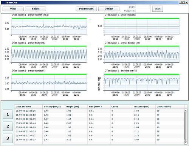This screenshot has width=189, height=146.
Task: Click the active organisms chart plot
Action: click(x=142, y=27)
